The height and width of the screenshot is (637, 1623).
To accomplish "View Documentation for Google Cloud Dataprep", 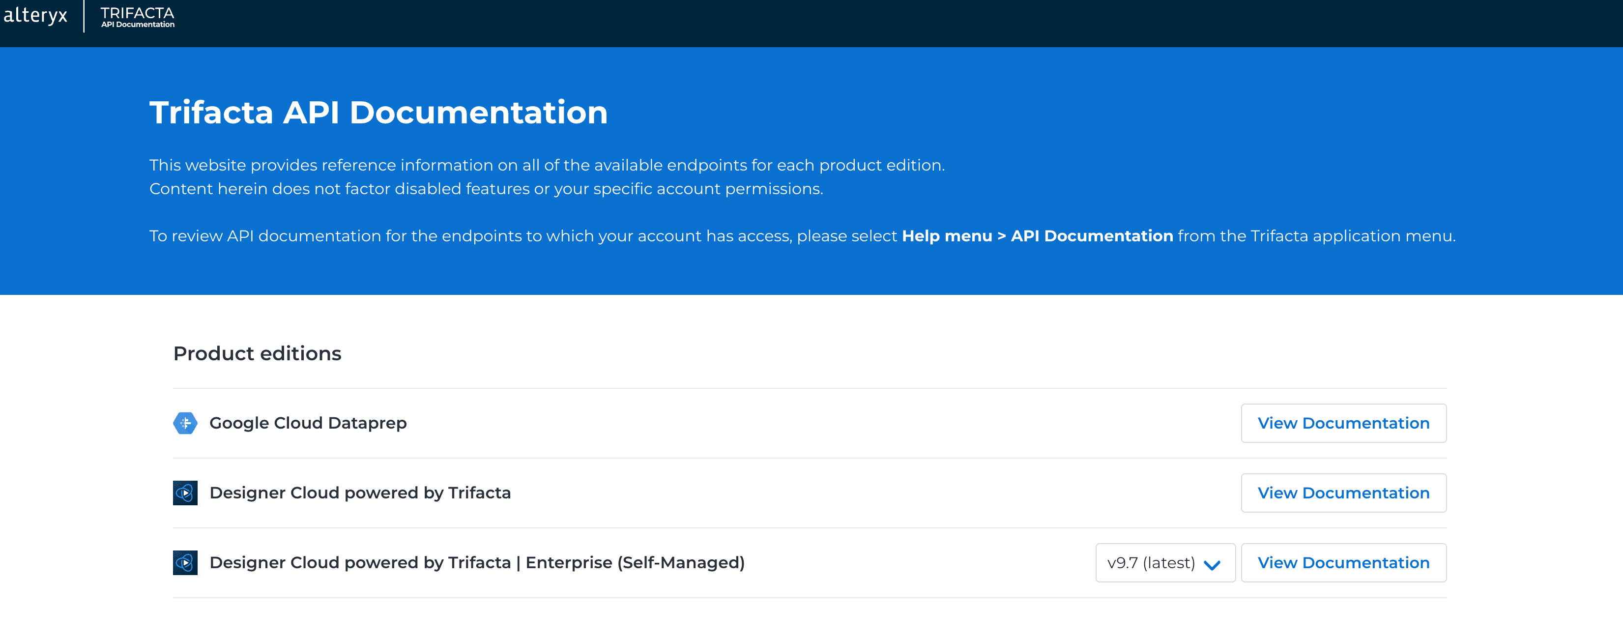I will click(x=1343, y=423).
